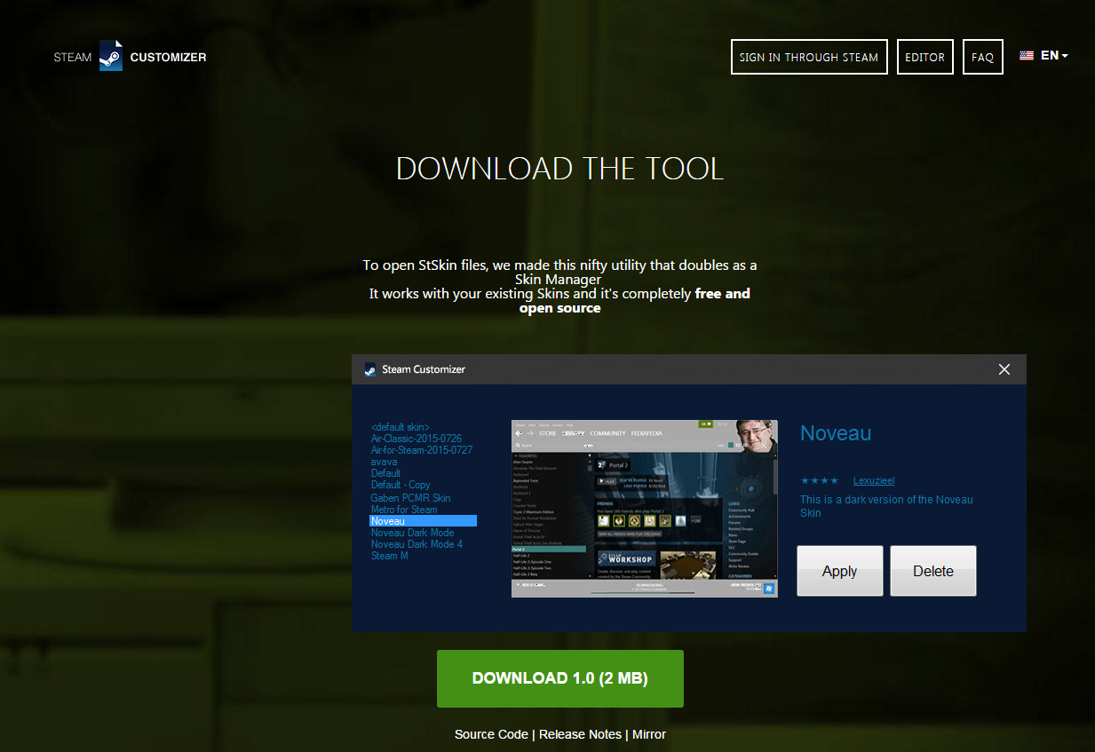Click the Noveau skin preview thumbnail
Screen dimensions: 1095x752
coord(645,509)
